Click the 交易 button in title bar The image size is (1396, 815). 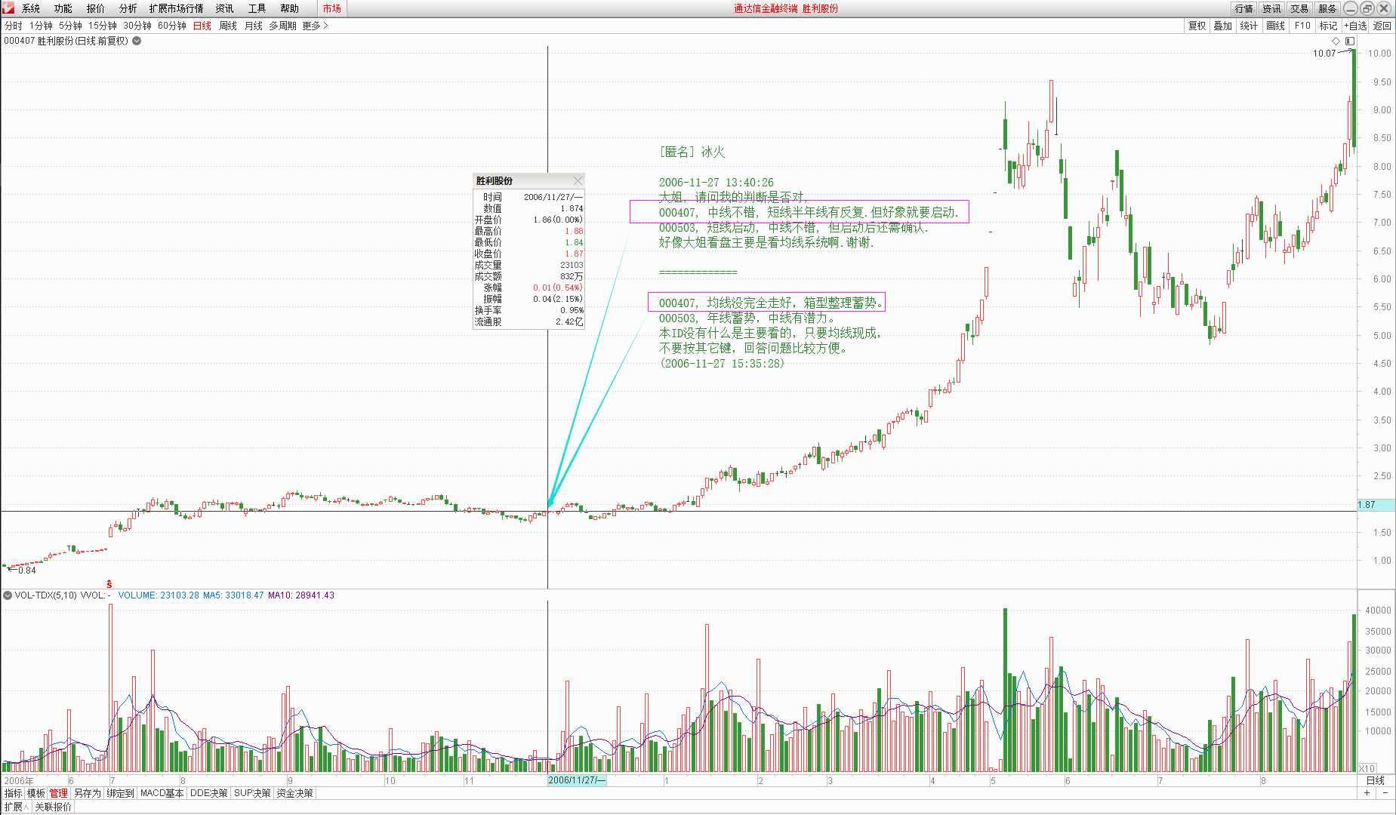coord(1299,8)
